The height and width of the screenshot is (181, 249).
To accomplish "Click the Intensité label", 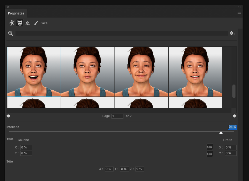I will click(13, 127).
